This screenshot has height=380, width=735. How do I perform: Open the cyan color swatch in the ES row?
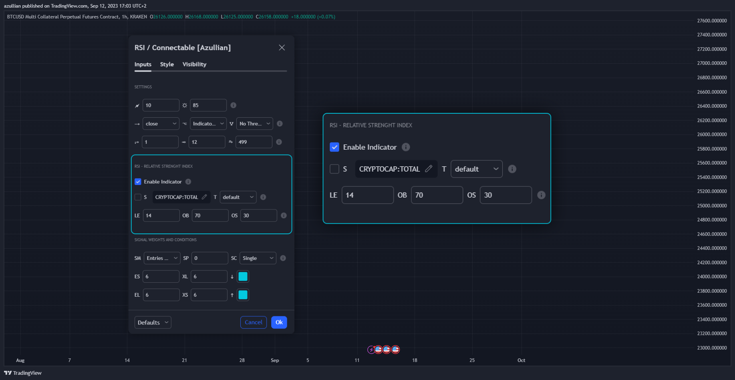coord(243,277)
